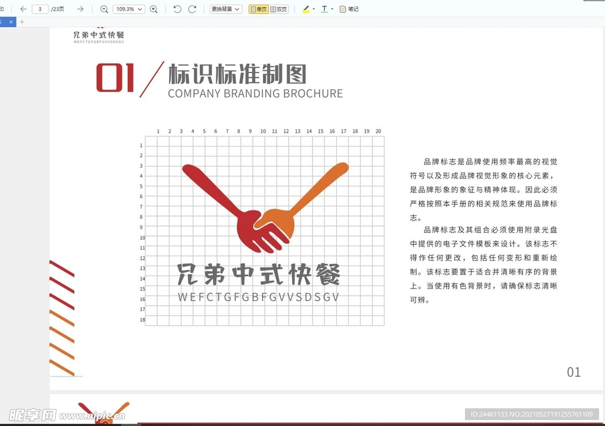
Task: Open the 更换背景 background dropdown
Action: pyautogui.click(x=226, y=9)
